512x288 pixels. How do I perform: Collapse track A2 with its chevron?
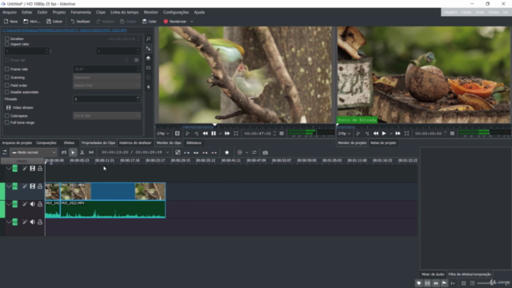click(x=9, y=222)
